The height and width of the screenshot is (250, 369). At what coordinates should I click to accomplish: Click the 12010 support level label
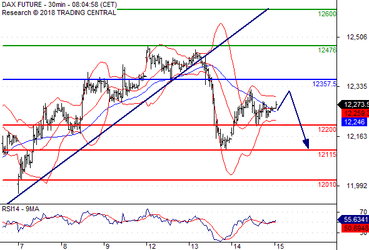coord(327,184)
